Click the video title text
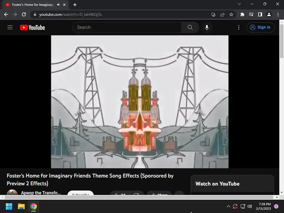The width and height of the screenshot is (284, 213). pos(90,179)
